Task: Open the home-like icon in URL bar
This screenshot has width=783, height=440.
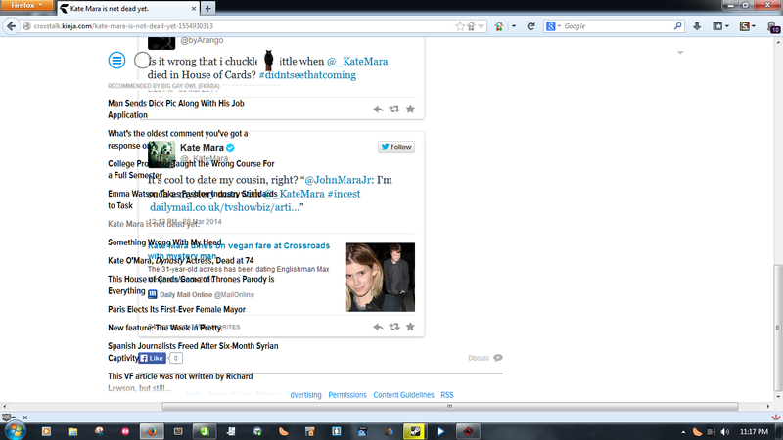Action: pos(471,26)
